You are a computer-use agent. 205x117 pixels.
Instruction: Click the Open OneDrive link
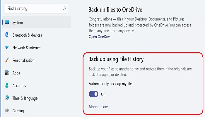(100, 37)
